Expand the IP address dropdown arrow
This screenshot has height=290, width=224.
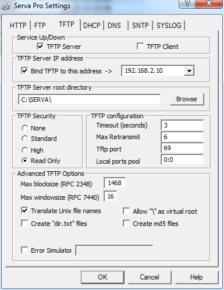coord(189,71)
